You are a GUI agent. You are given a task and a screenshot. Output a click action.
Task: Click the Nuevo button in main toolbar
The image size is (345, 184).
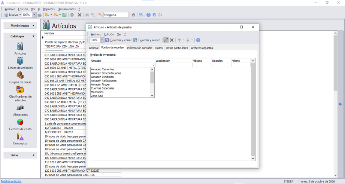(x=11, y=15)
